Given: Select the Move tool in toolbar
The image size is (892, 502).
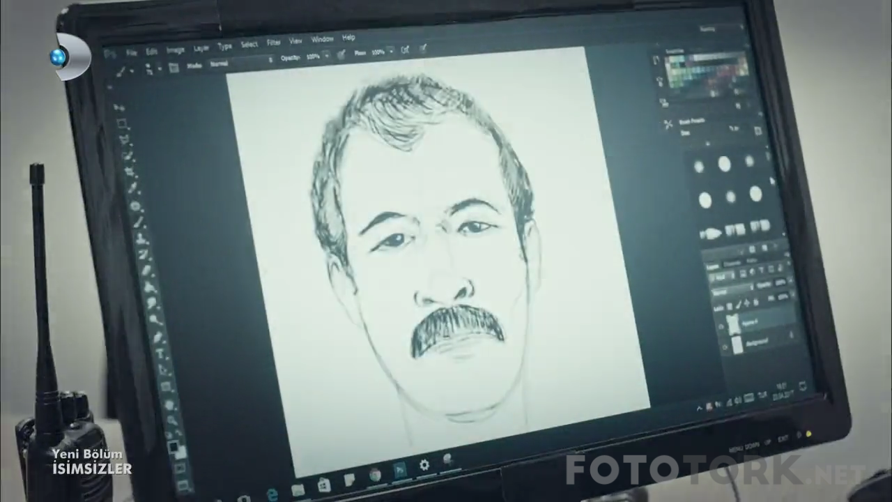Looking at the screenshot, I should (118, 107).
